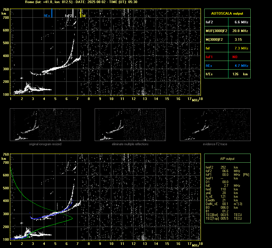Click the 760 km label on top ionogram
This screenshot has height=248, width=272.
pos(6,9)
